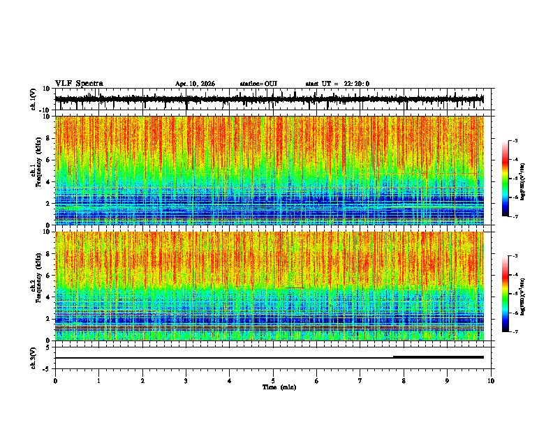The height and width of the screenshot is (427, 553).
Task: Click the ch.1 voltage waveform trace
Action: (270, 99)
